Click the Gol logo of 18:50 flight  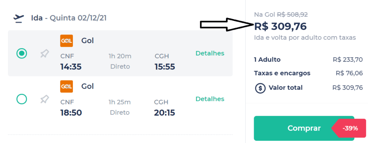click(x=66, y=87)
